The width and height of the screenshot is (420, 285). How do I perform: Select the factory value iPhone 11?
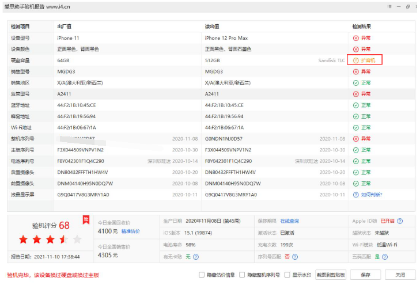point(68,38)
